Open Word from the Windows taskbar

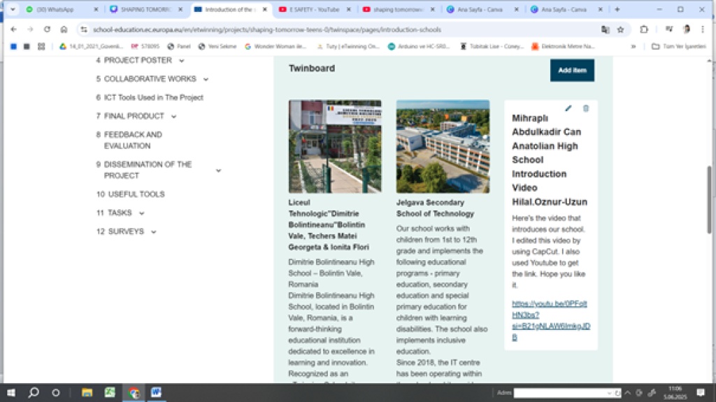tap(155, 392)
